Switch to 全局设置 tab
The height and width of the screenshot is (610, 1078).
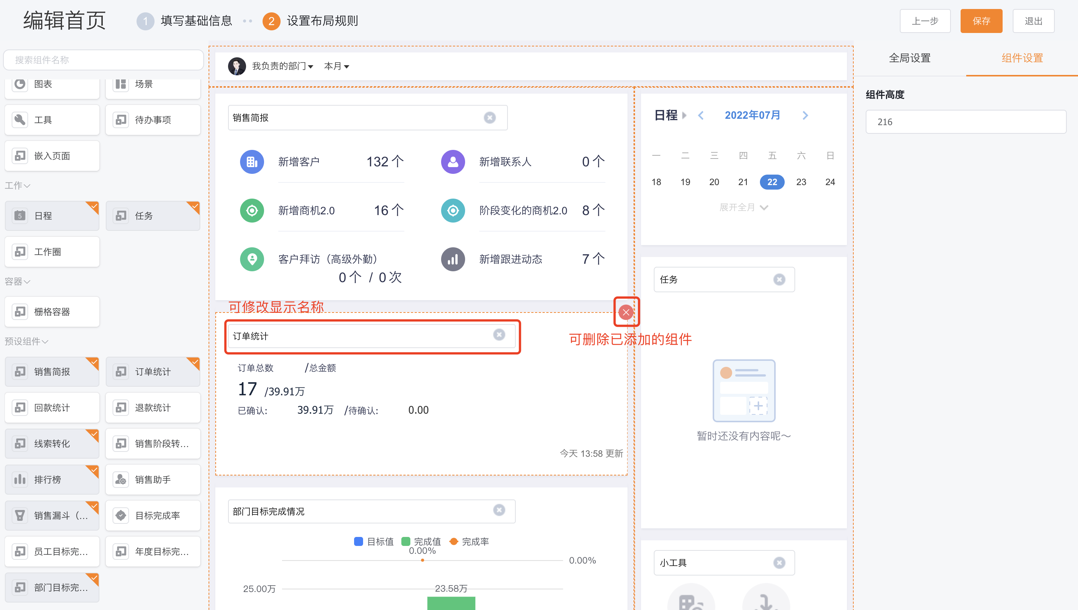pyautogui.click(x=910, y=58)
